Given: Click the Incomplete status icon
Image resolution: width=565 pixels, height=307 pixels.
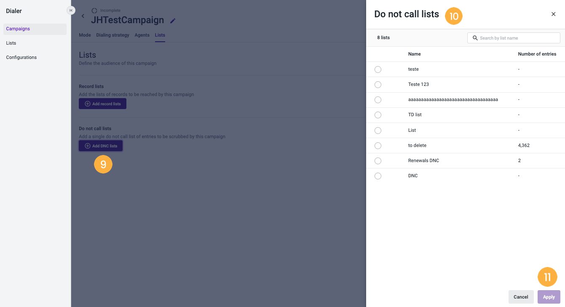Looking at the screenshot, I should point(94,11).
